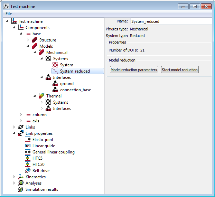This screenshot has height=197, width=215.
Task: Expand the Analyses node
Action: coord(14,183)
